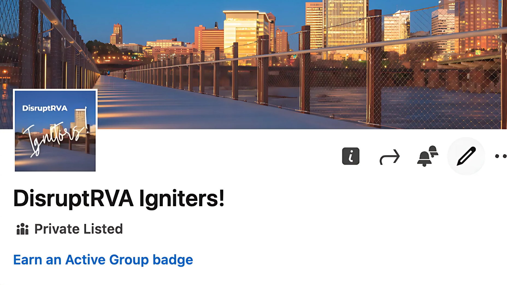
Task: Click the pencil edit icon
Action: [466, 156]
